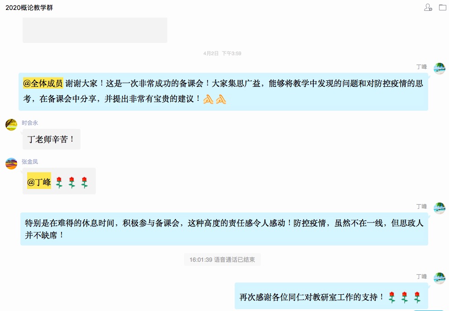449x311 pixels.
Task: Open 时会永's profile avatar
Action: [11, 125]
